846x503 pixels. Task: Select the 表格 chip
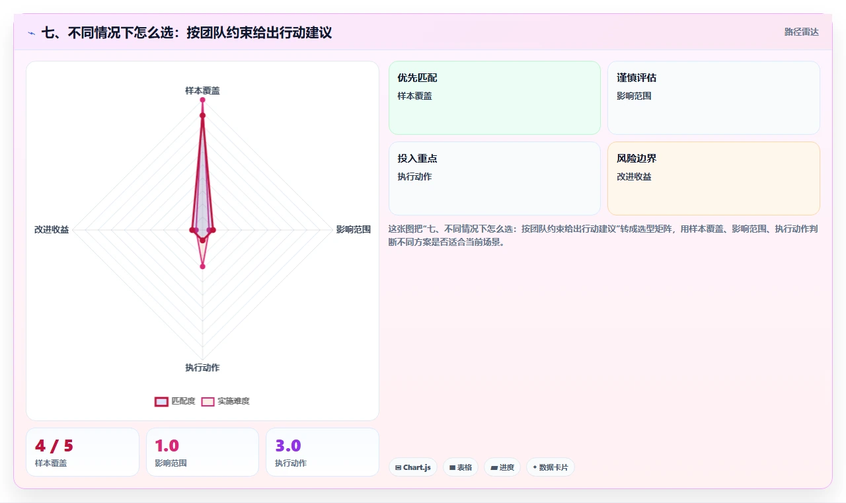pyautogui.click(x=461, y=467)
